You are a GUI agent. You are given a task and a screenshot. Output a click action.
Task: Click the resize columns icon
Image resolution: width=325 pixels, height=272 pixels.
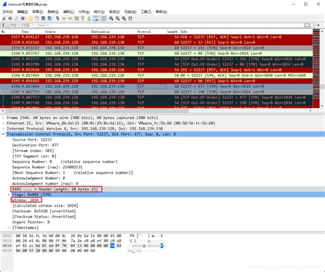tap(130, 19)
